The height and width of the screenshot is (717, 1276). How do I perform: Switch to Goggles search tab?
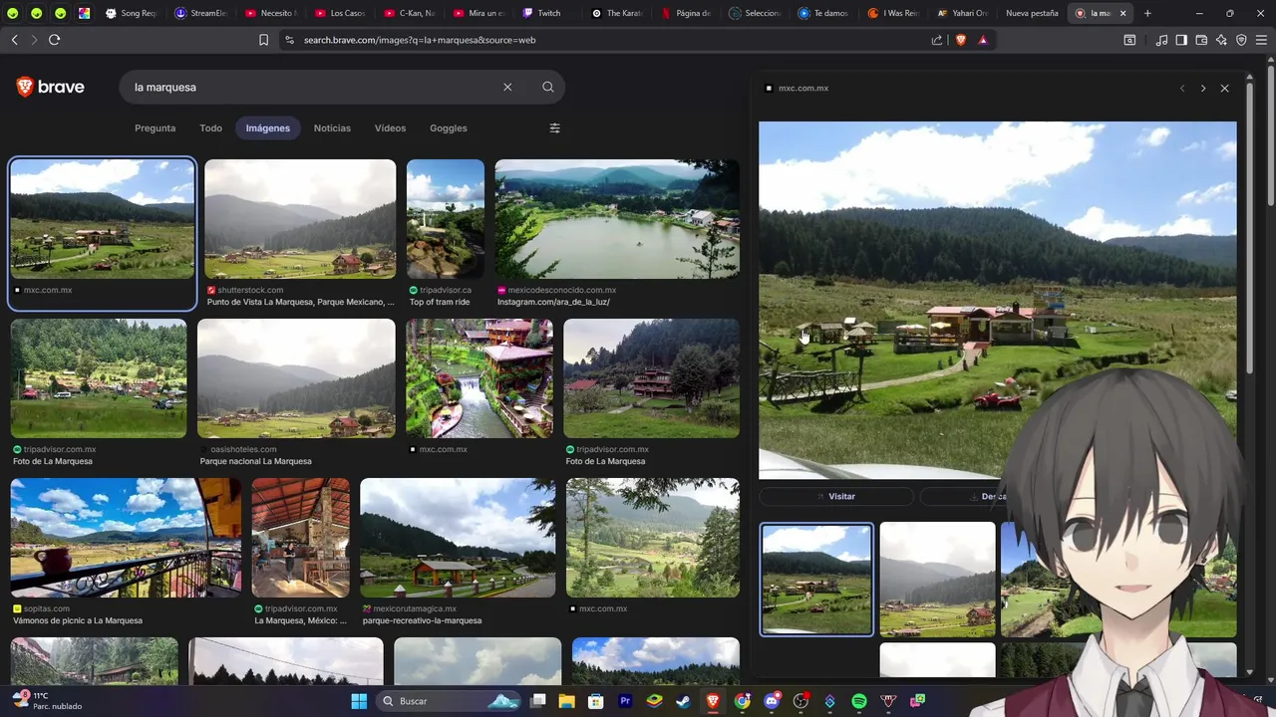click(x=449, y=127)
